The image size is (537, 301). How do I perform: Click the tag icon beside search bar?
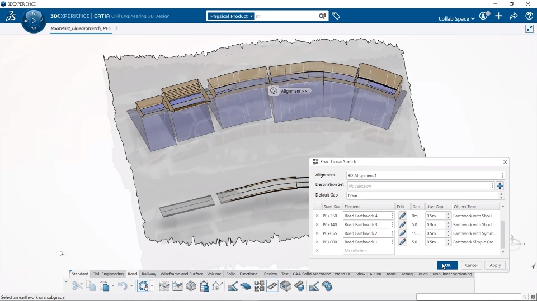[x=336, y=16]
